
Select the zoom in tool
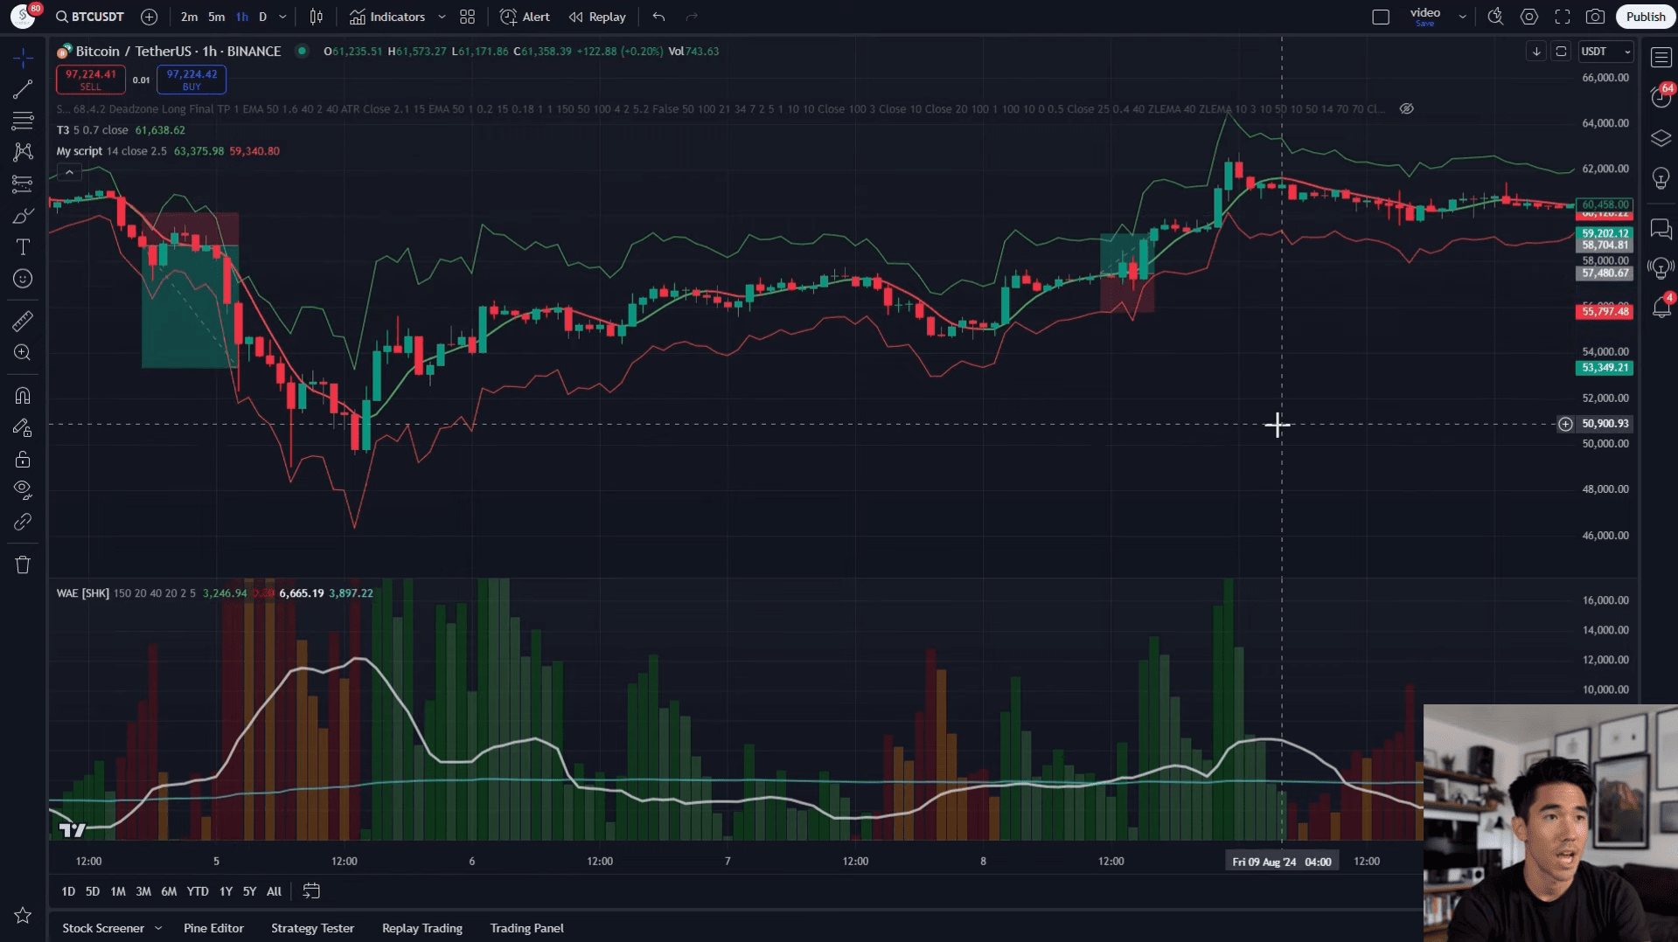23,352
